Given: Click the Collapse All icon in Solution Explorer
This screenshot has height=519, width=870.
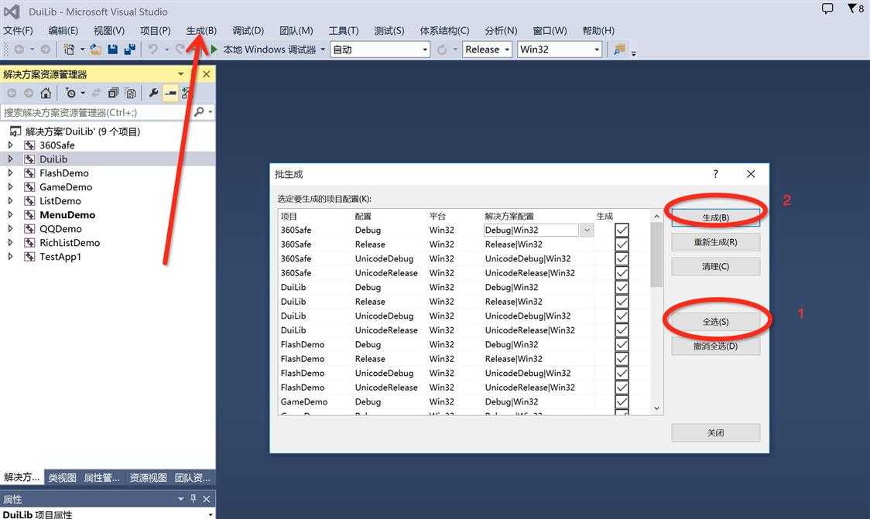Looking at the screenshot, I should 113,93.
